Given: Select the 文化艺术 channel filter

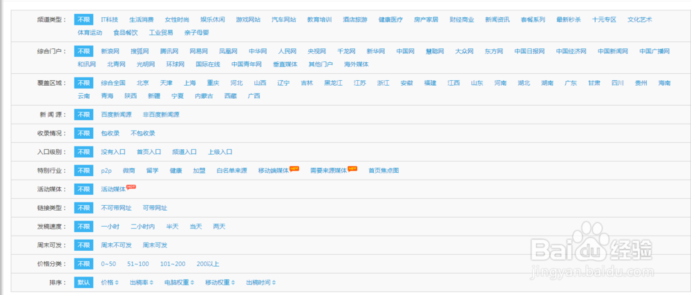Looking at the screenshot, I should click(x=640, y=20).
